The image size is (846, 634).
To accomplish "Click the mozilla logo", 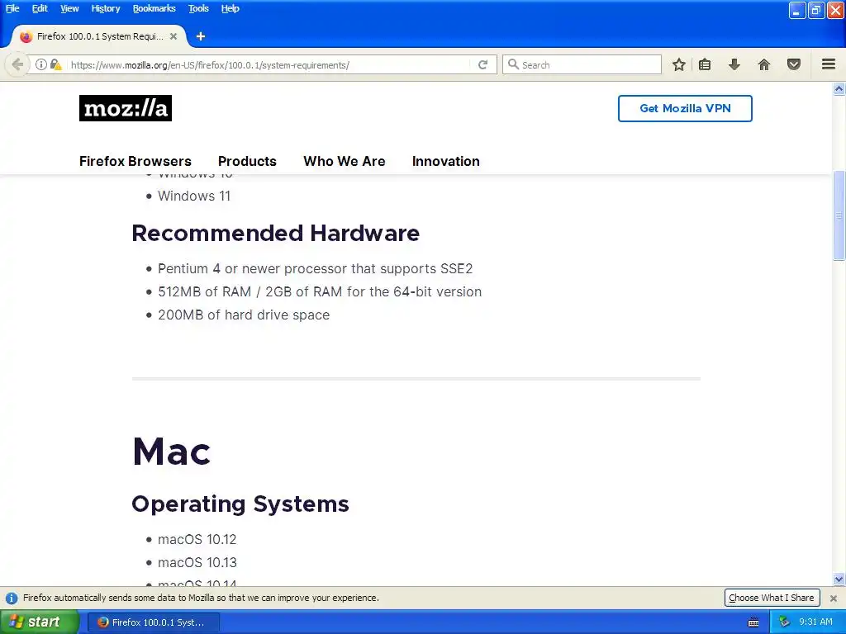I will [x=126, y=108].
